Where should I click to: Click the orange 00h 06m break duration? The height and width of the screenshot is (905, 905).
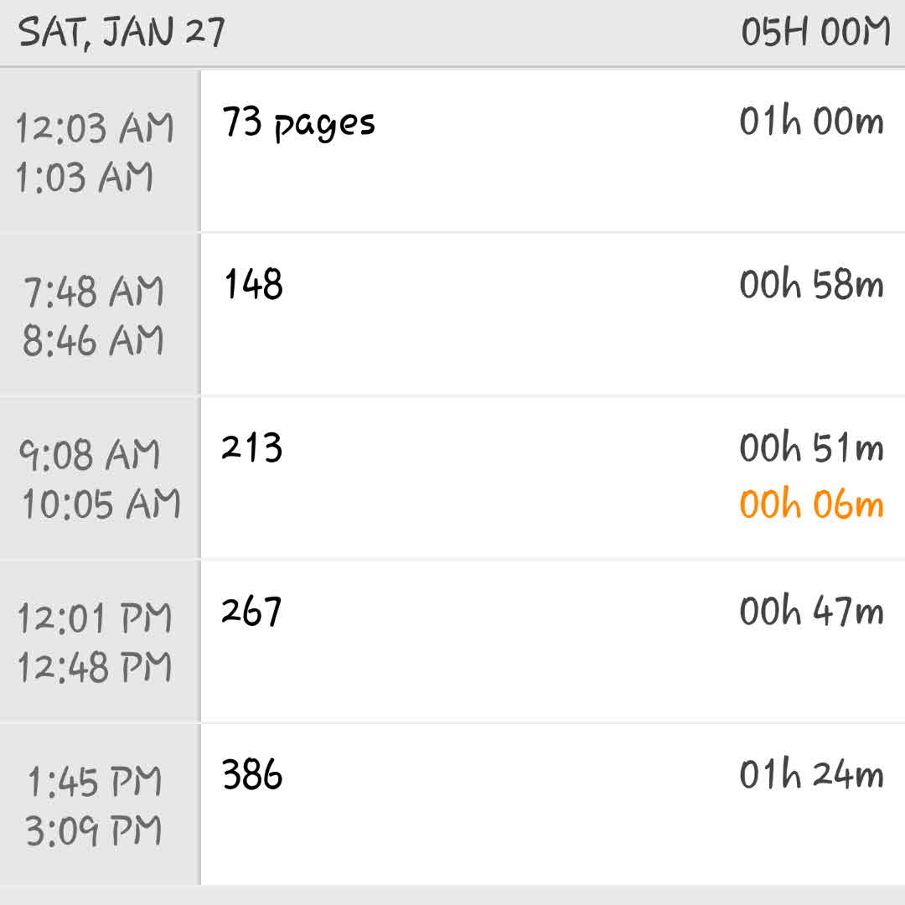811,505
